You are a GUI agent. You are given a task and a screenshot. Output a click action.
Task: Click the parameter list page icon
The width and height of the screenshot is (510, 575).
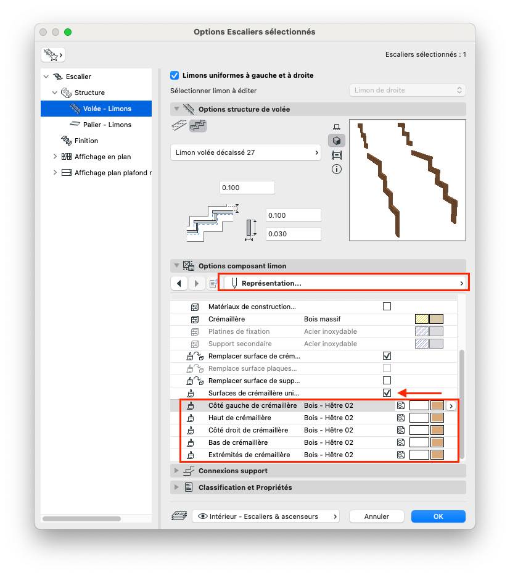(x=213, y=283)
